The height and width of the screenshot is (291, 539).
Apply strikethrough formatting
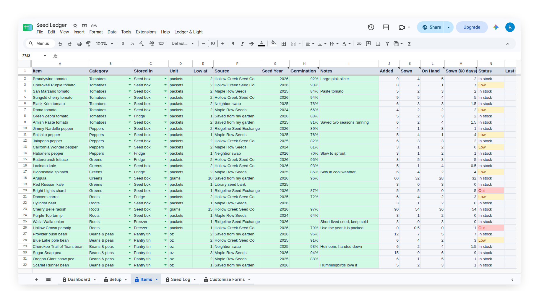(x=252, y=44)
